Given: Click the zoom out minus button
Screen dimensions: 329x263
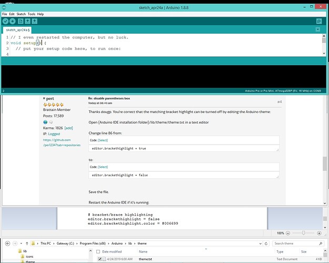Looking at the screenshot, I should click(288, 233).
